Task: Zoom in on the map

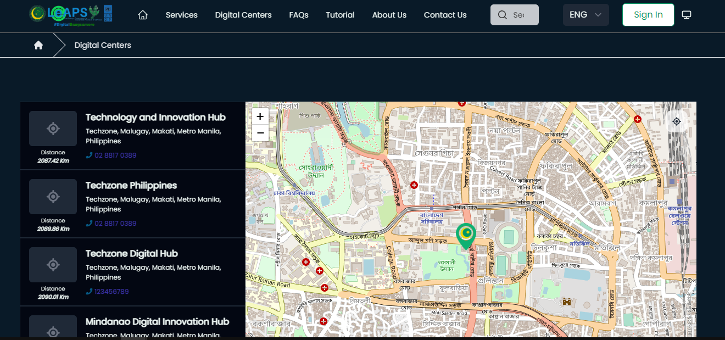Action: pos(260,116)
